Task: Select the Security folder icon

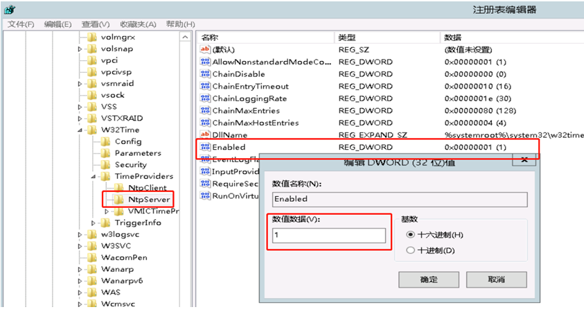Action: (x=106, y=164)
